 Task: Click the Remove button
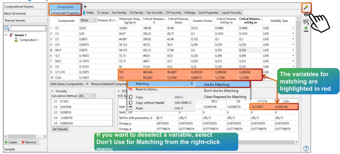[29, 142]
